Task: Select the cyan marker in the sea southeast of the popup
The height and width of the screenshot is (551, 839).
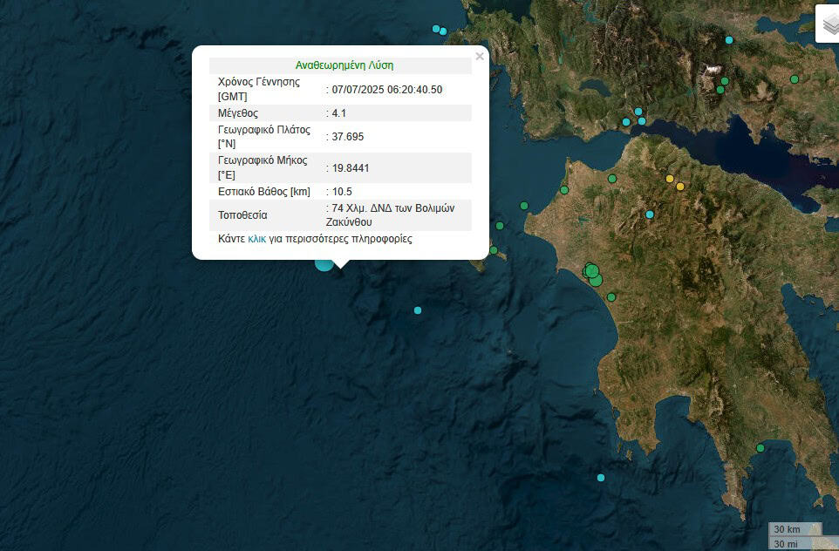Action: [418, 310]
